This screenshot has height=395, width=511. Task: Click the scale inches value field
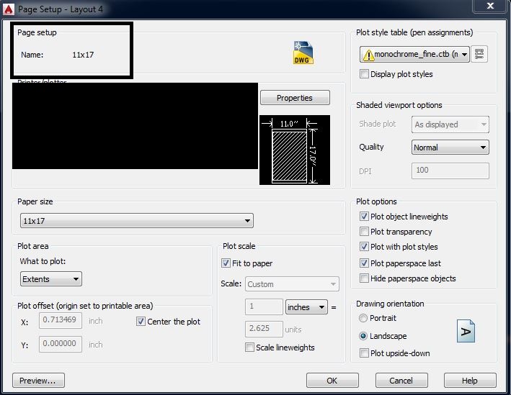[x=264, y=307]
